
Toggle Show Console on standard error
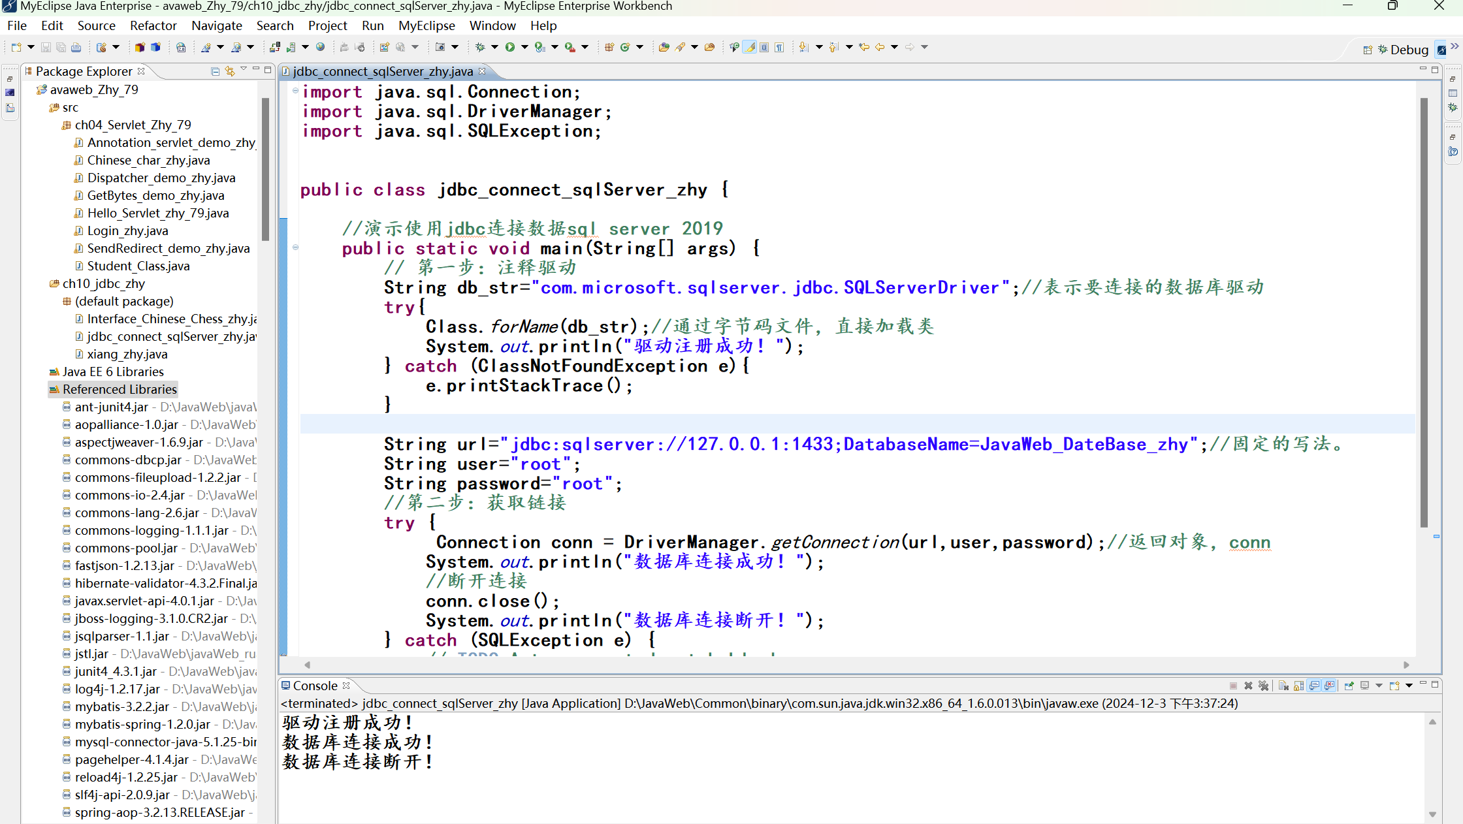(x=1329, y=686)
